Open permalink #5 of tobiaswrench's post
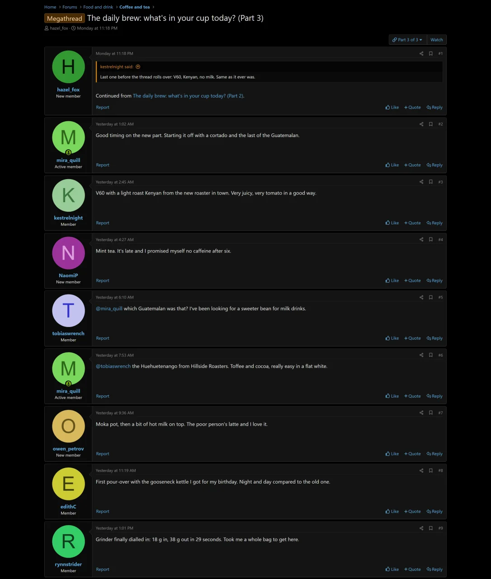The height and width of the screenshot is (579, 491). [440, 298]
